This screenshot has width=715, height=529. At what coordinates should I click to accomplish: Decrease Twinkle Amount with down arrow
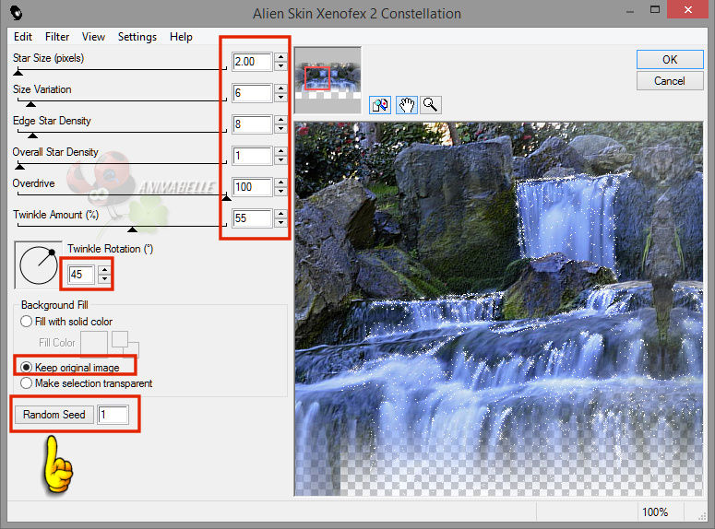[280, 223]
